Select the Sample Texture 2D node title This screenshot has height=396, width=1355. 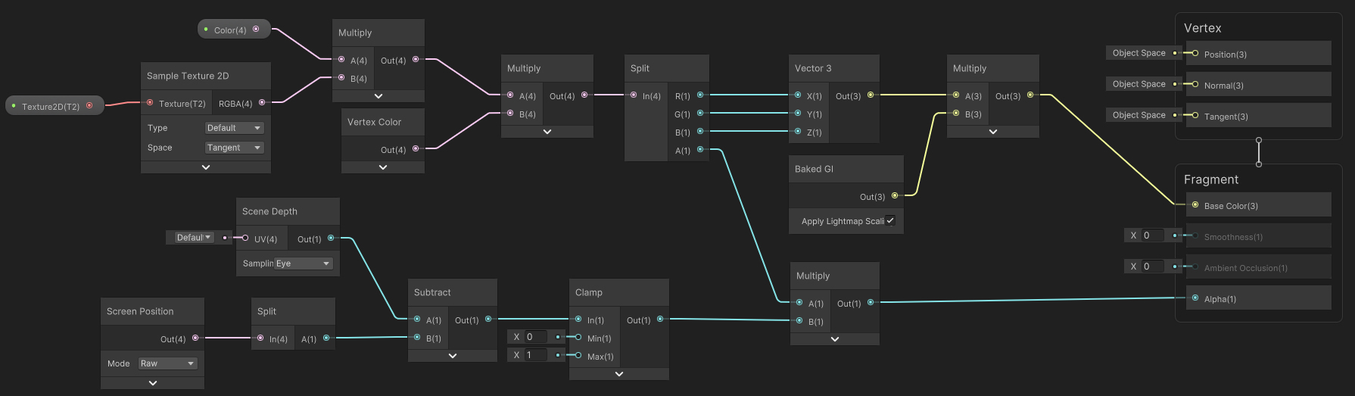click(x=188, y=76)
